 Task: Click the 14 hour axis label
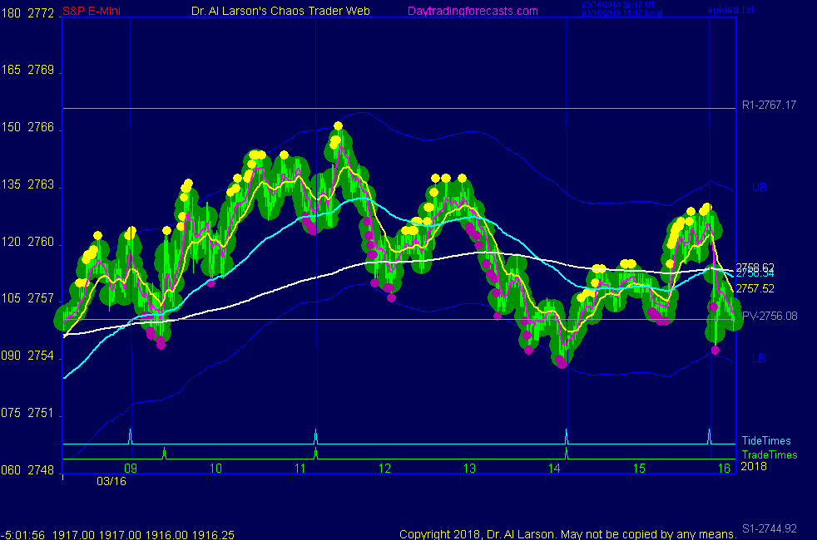pyautogui.click(x=554, y=469)
